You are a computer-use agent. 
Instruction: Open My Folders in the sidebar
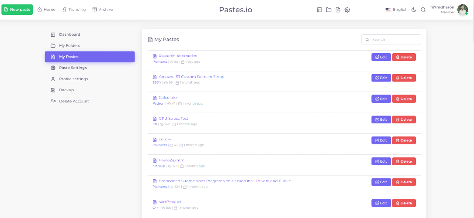pos(90,45)
